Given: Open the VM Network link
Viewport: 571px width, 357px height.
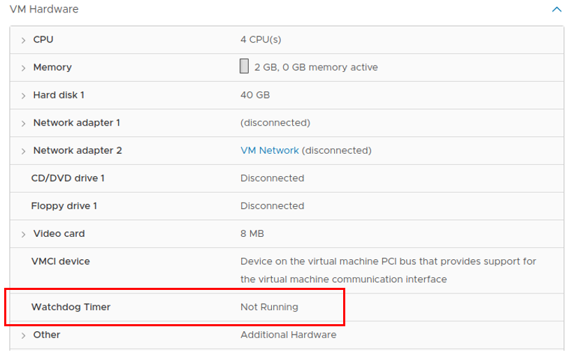Looking at the screenshot, I should [270, 150].
